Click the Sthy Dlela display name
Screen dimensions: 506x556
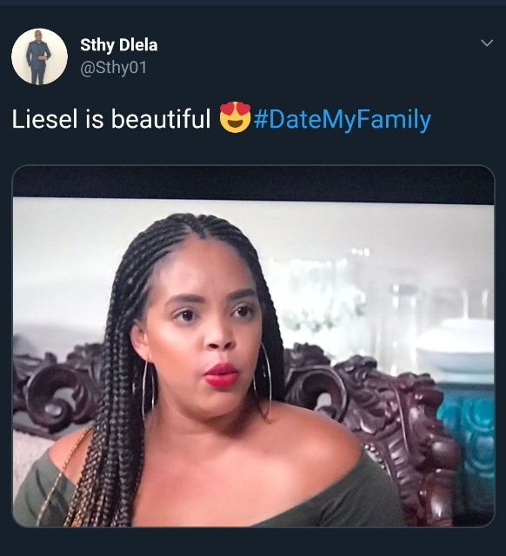click(x=119, y=45)
